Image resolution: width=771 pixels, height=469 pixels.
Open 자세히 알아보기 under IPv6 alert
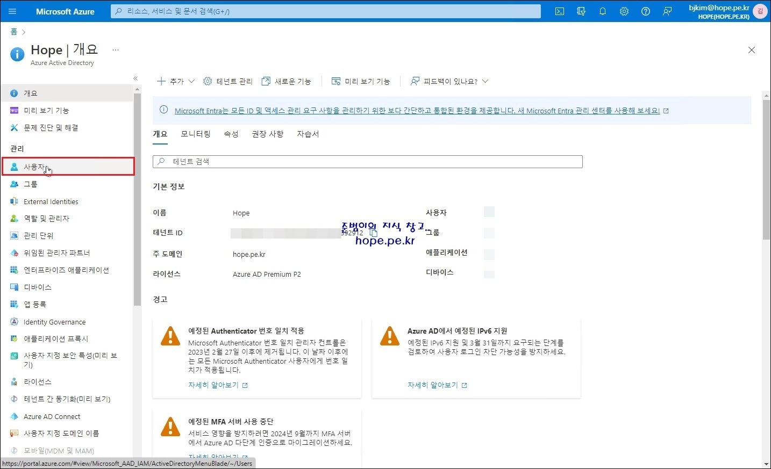point(437,385)
